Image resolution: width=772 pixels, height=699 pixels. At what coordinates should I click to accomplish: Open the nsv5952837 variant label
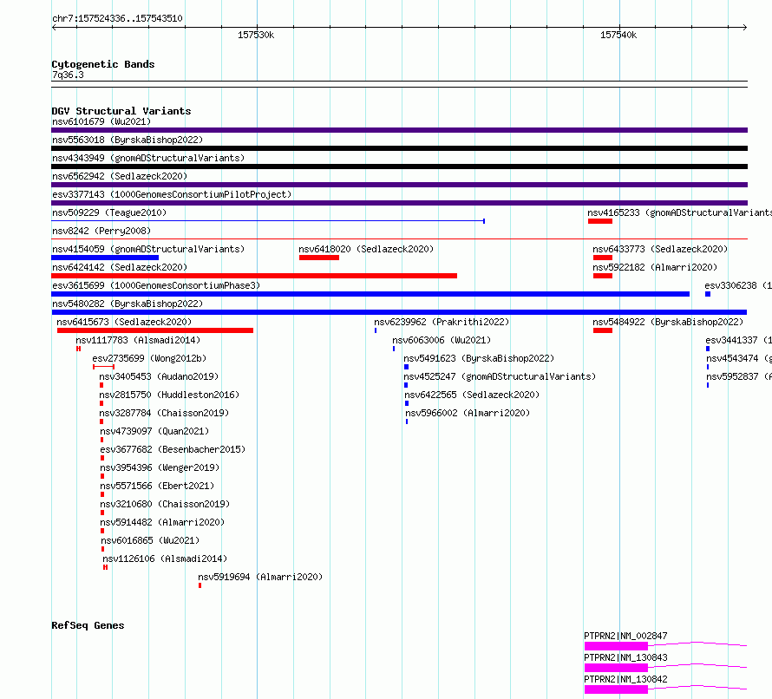[x=739, y=376]
